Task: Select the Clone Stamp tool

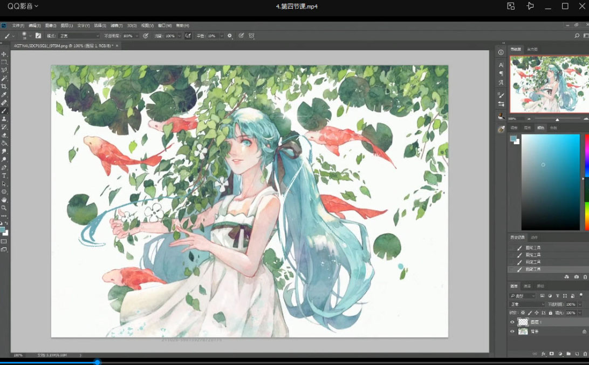Action: pyautogui.click(x=4, y=119)
